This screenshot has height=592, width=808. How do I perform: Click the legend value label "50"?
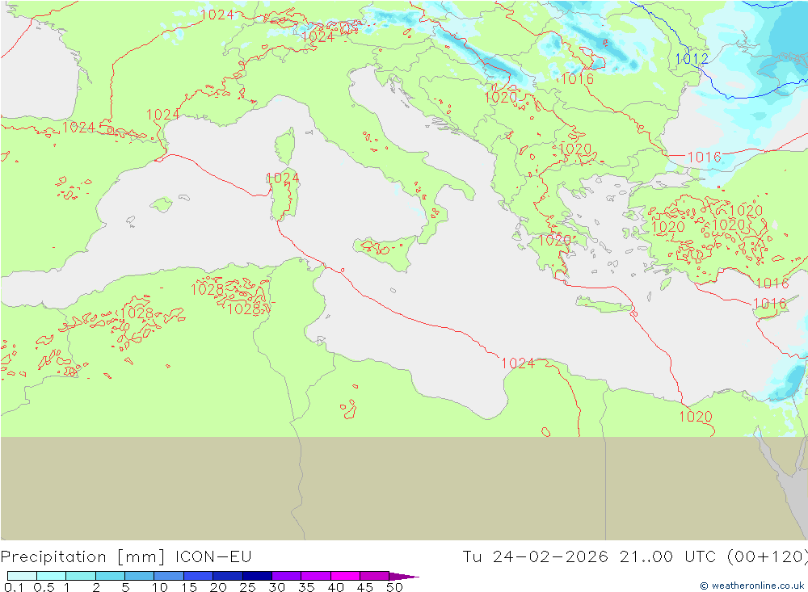click(x=395, y=587)
